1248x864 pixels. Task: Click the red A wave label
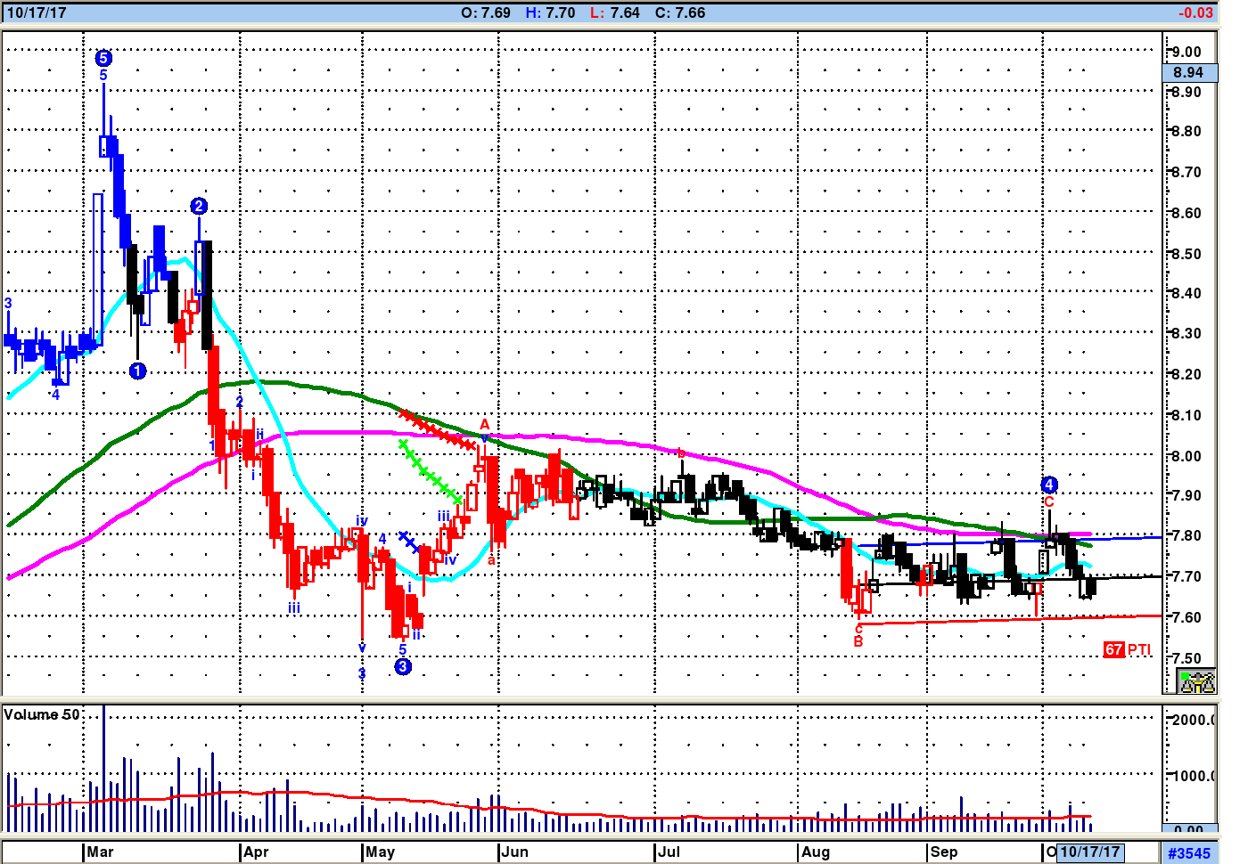coord(485,424)
